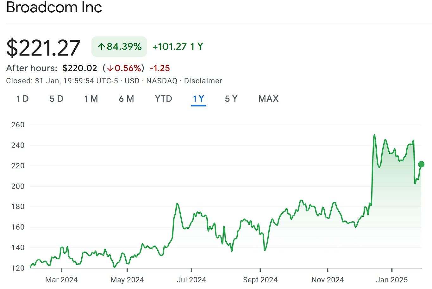Click the $221.27 current price
Viewport: 432px width, 289px height.
(x=43, y=47)
